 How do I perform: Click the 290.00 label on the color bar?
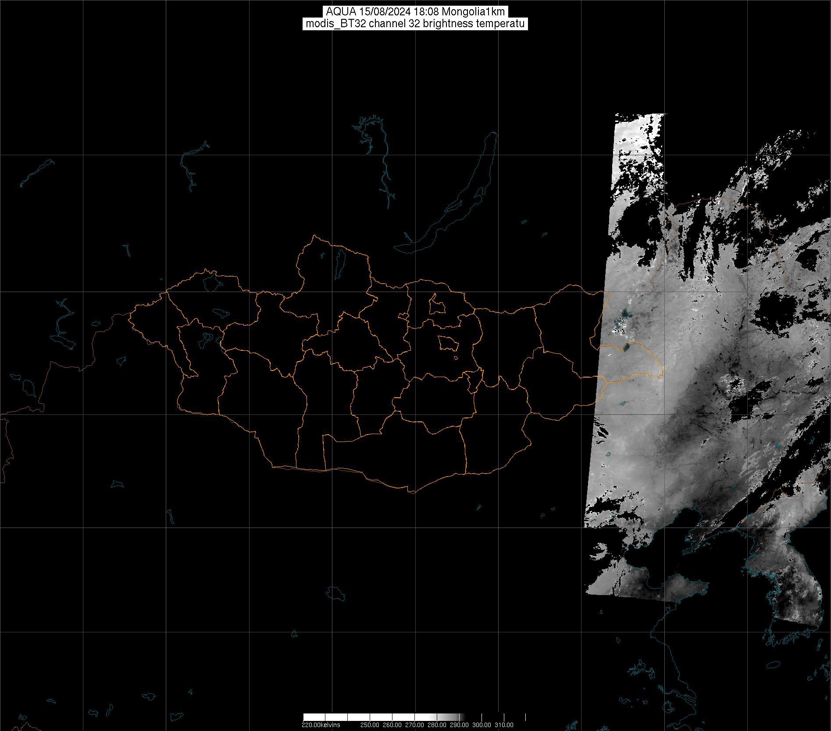click(460, 725)
